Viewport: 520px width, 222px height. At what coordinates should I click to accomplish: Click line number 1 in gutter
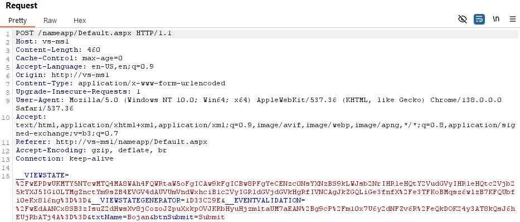(x=8, y=33)
